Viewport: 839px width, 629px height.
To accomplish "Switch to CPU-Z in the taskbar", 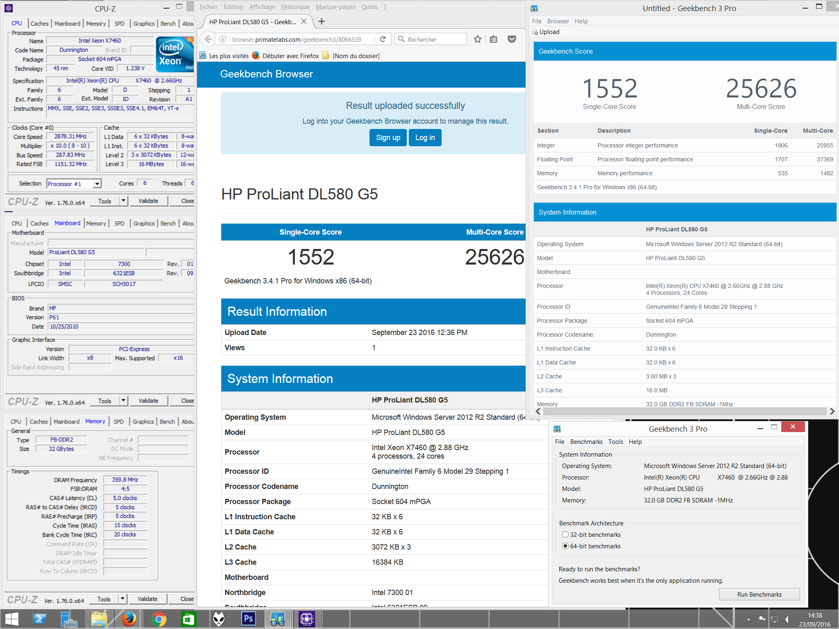I will [x=306, y=619].
